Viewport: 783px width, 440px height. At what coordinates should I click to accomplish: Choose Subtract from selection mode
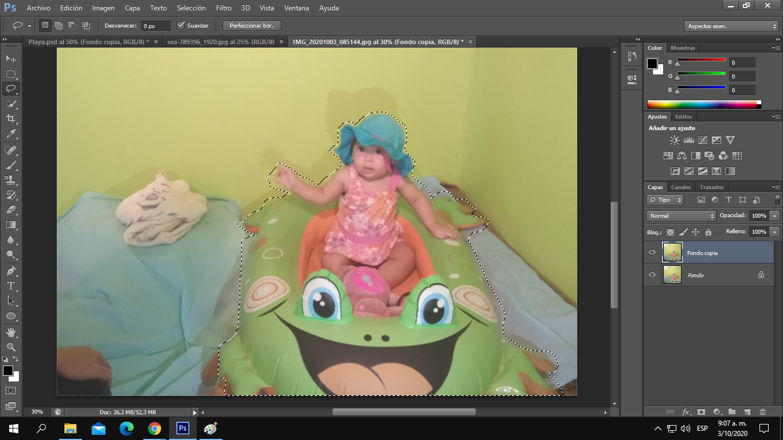click(x=72, y=25)
